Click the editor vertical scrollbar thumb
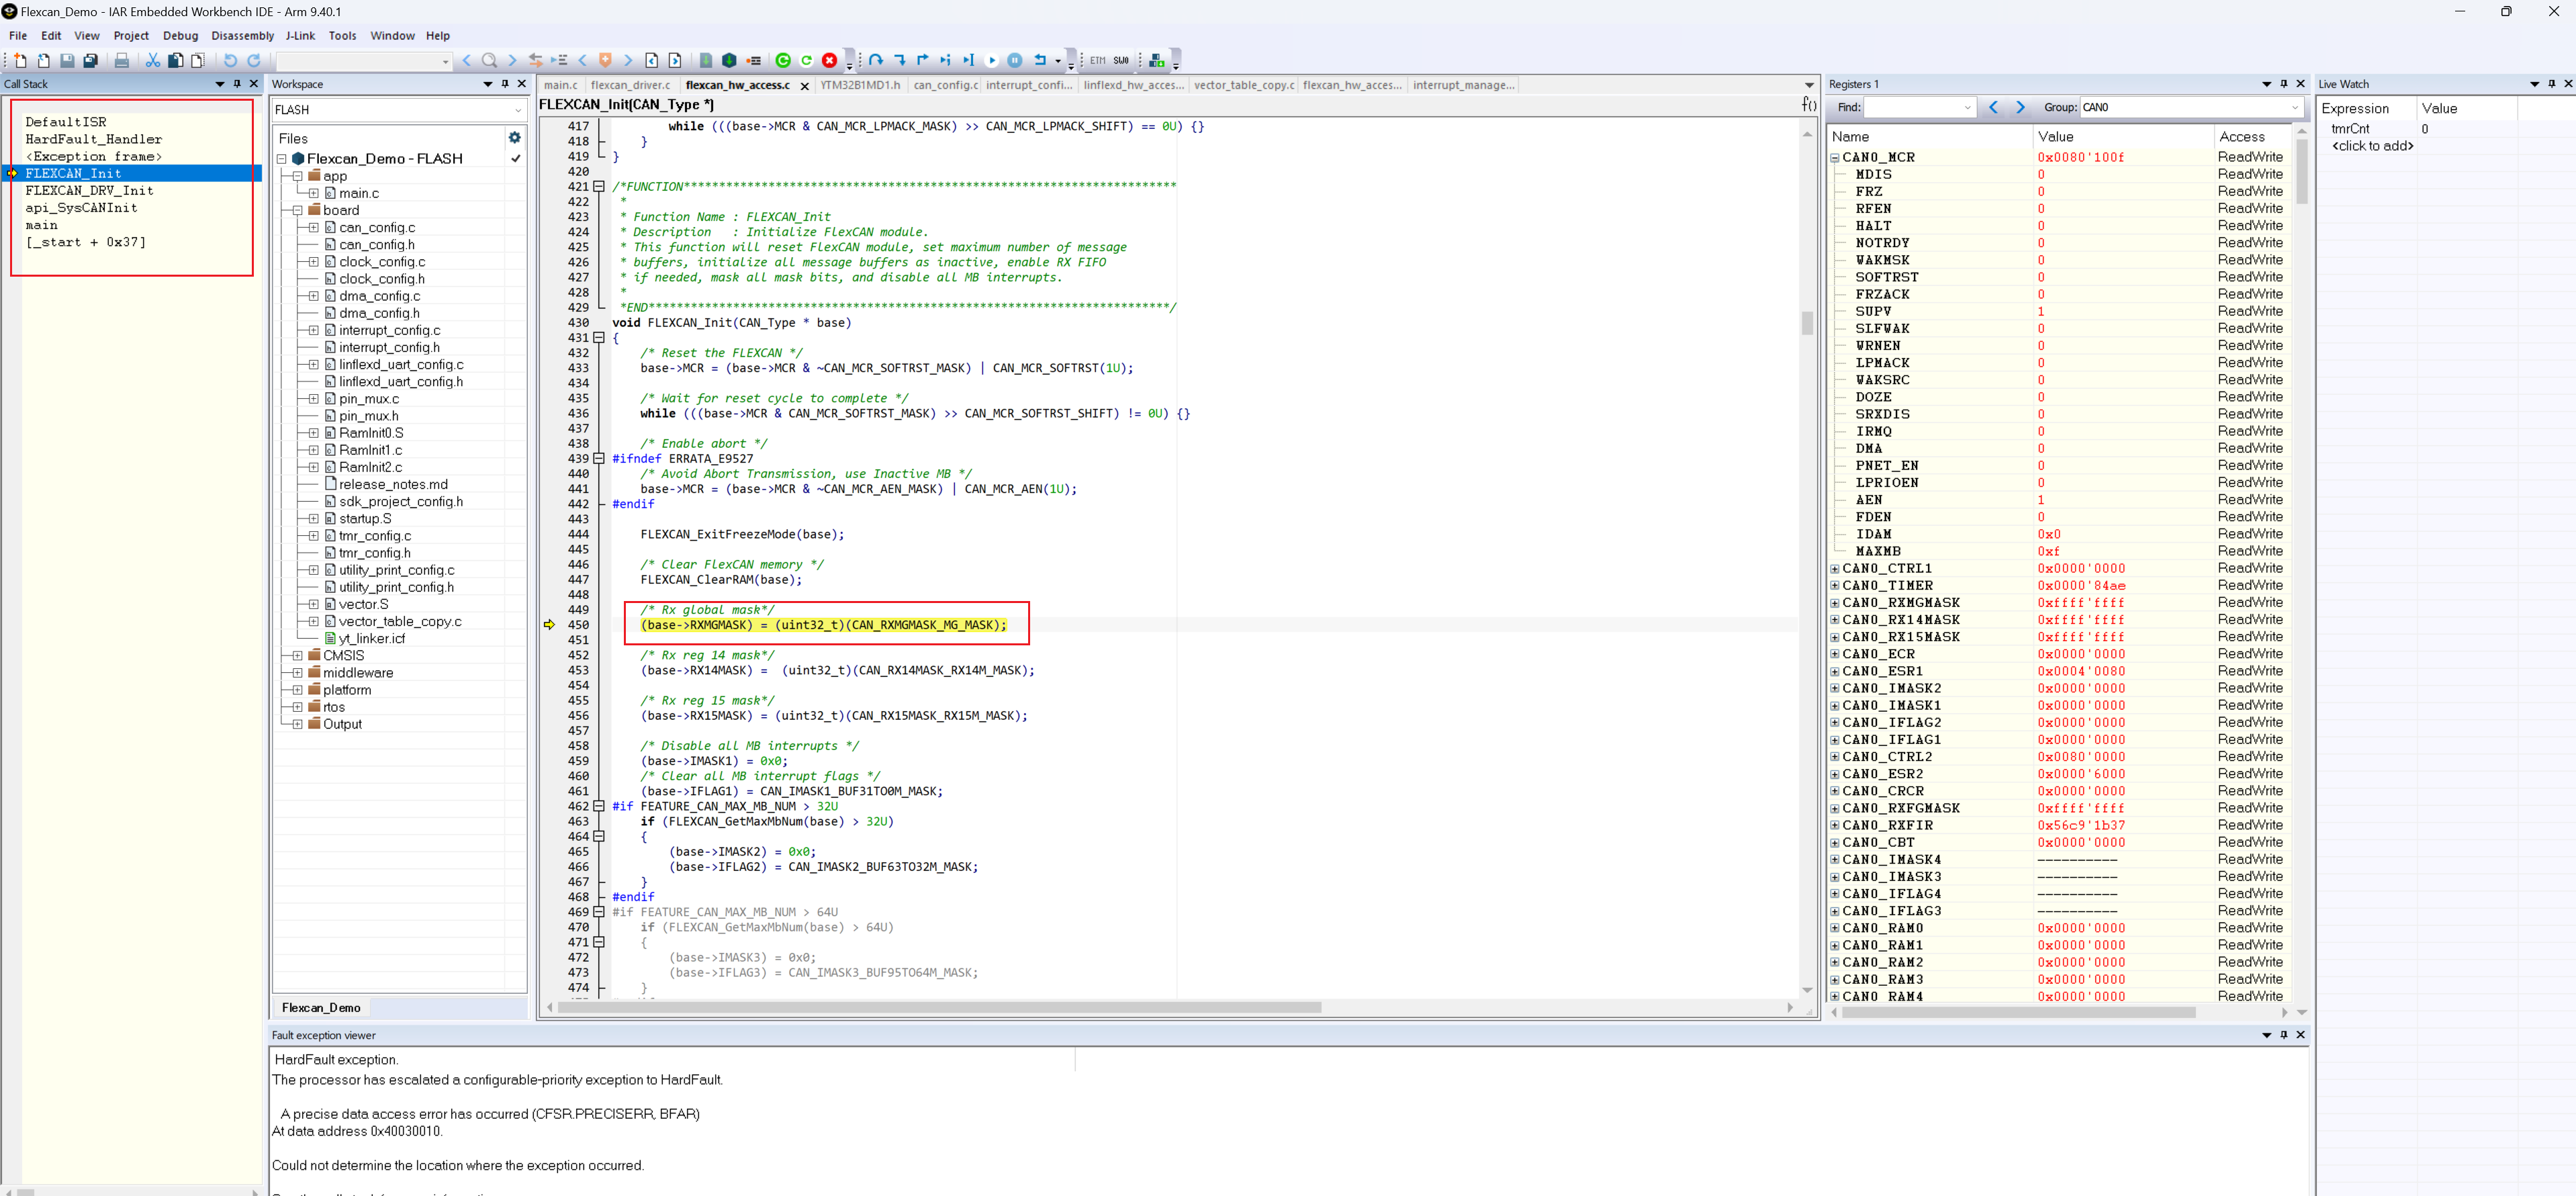 tap(1807, 323)
